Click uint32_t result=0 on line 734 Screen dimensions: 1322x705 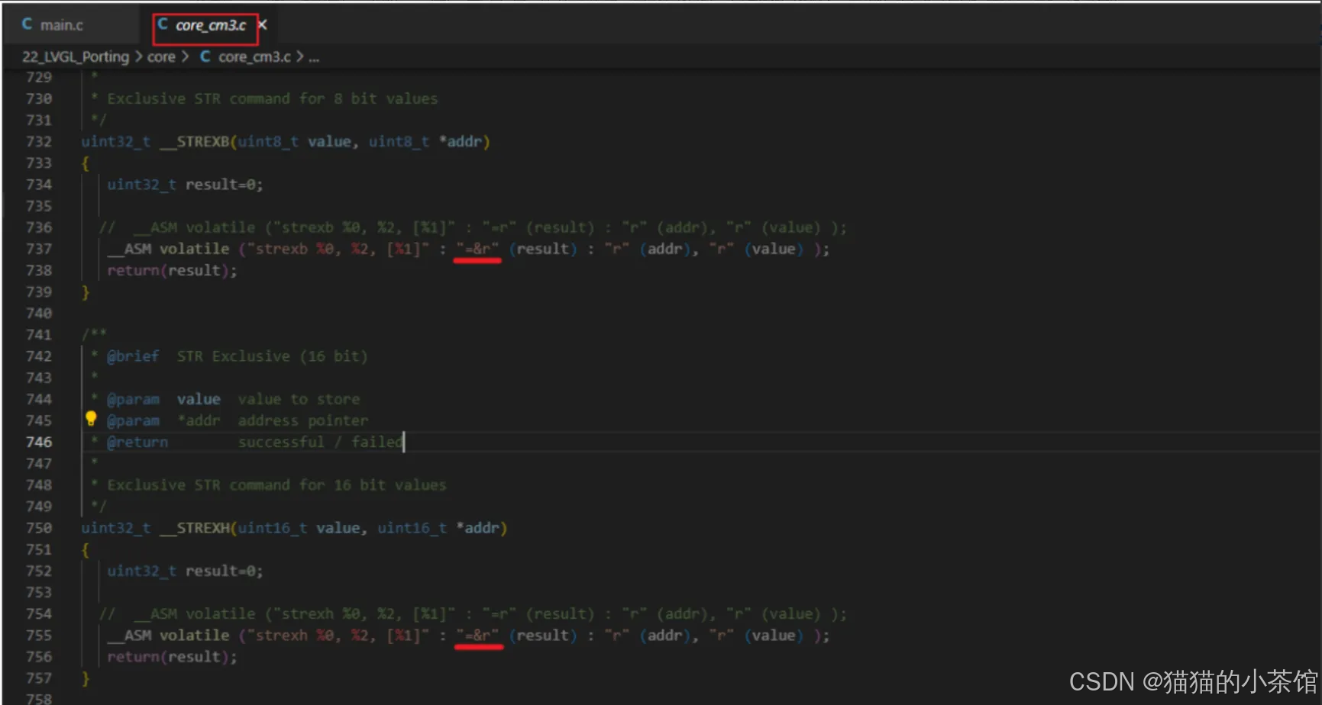click(x=185, y=185)
